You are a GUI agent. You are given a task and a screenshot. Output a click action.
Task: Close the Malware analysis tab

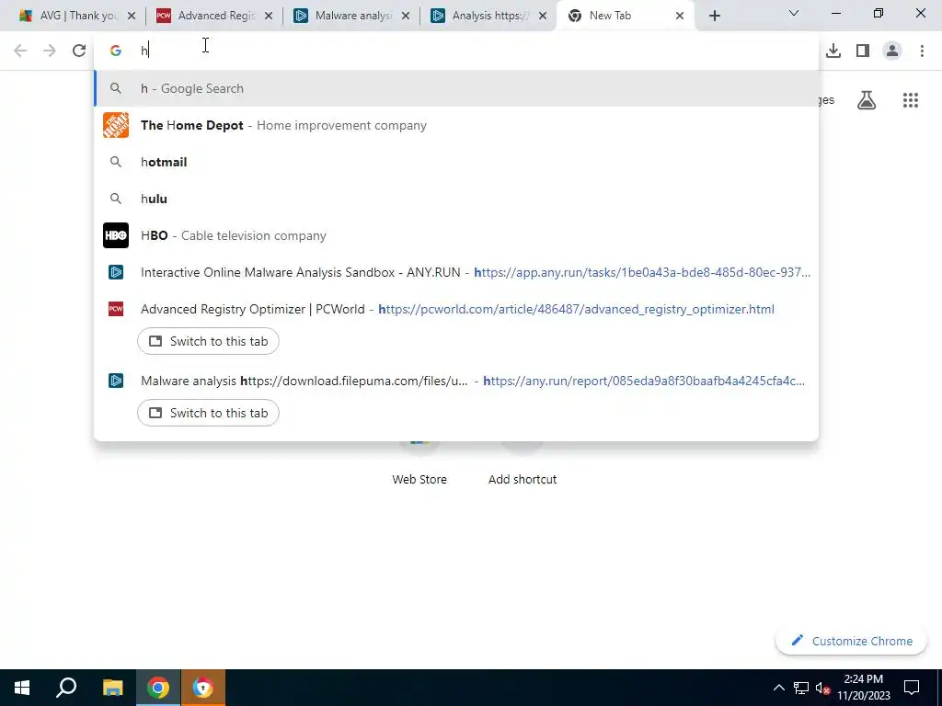pyautogui.click(x=406, y=17)
